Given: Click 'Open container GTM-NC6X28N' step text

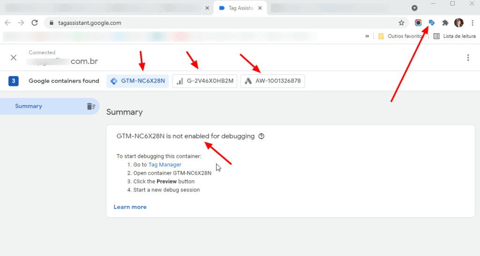Looking at the screenshot, I should (x=172, y=173).
